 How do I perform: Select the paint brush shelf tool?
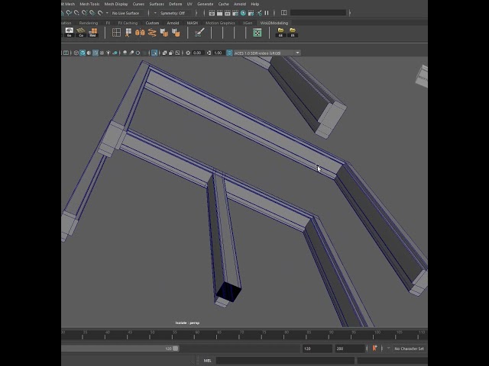coord(199,33)
